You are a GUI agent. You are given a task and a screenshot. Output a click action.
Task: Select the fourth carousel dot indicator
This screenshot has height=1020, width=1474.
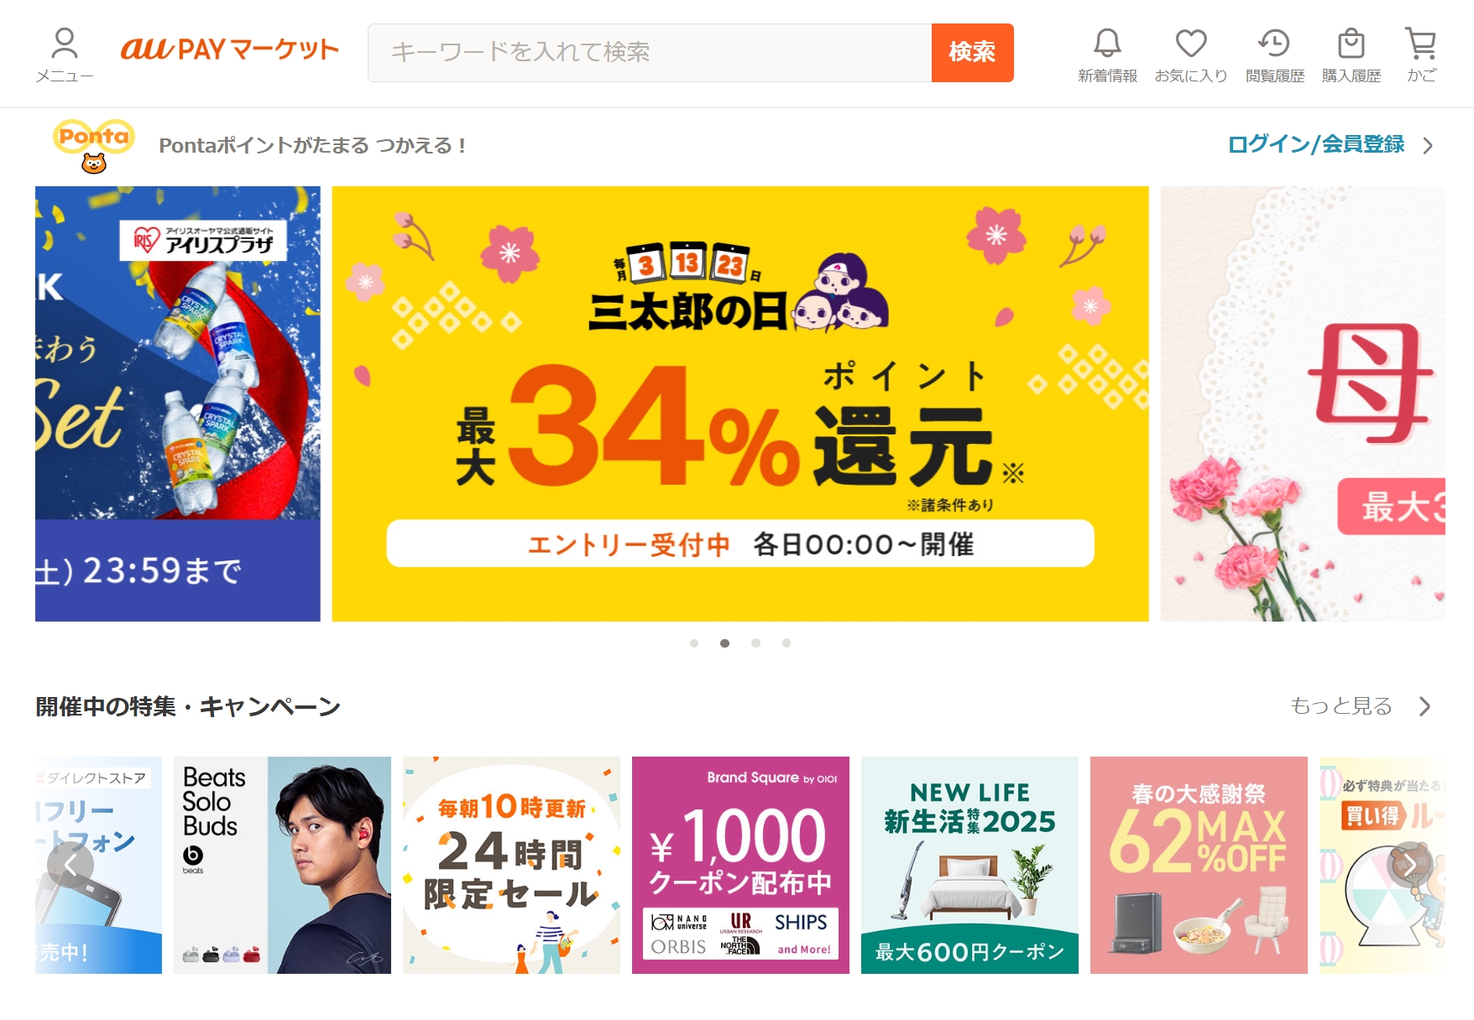tap(787, 643)
